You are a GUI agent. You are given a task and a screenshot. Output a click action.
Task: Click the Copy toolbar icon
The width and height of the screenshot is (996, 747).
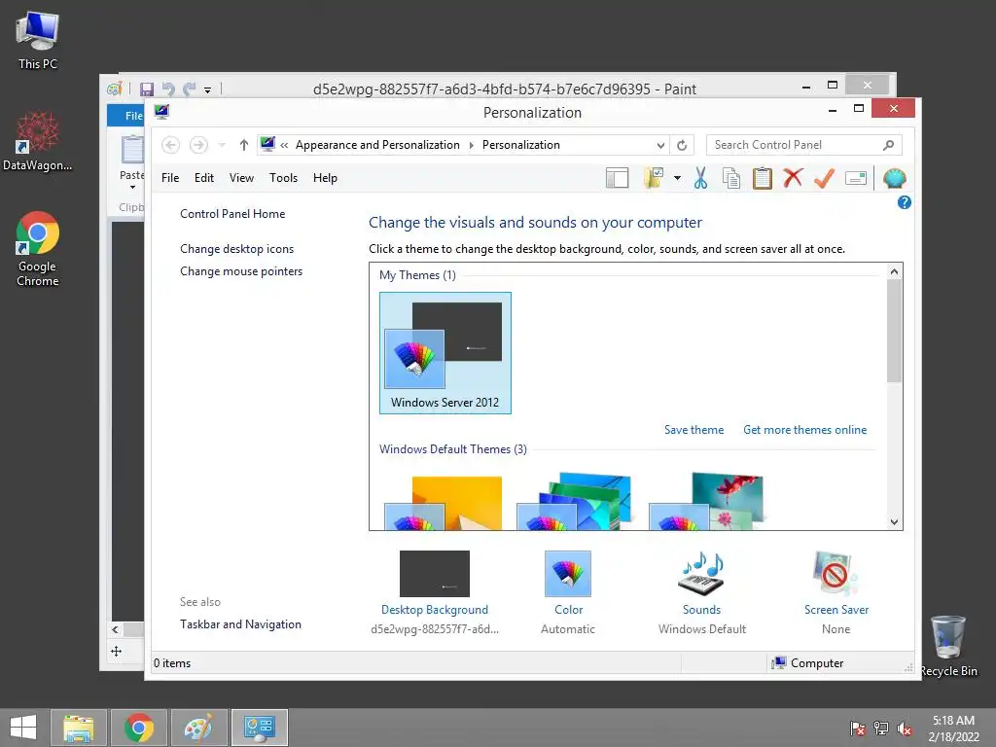click(731, 179)
